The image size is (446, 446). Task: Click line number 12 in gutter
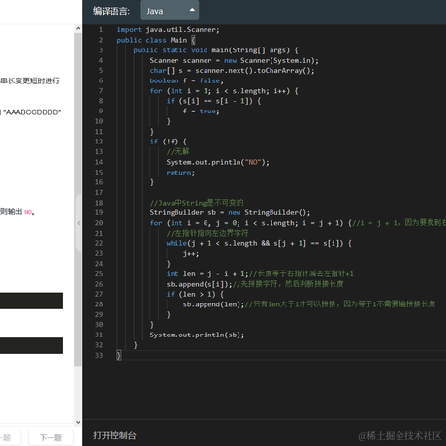coord(99,142)
